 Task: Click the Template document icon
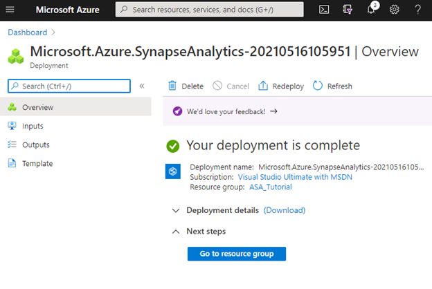[12, 163]
